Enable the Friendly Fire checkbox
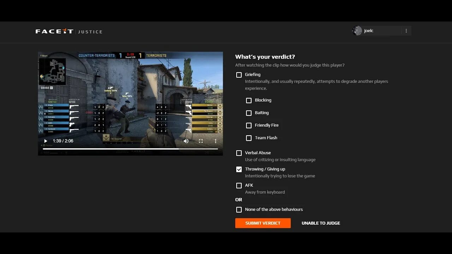Screen dimensions: 452x254 (x=249, y=125)
